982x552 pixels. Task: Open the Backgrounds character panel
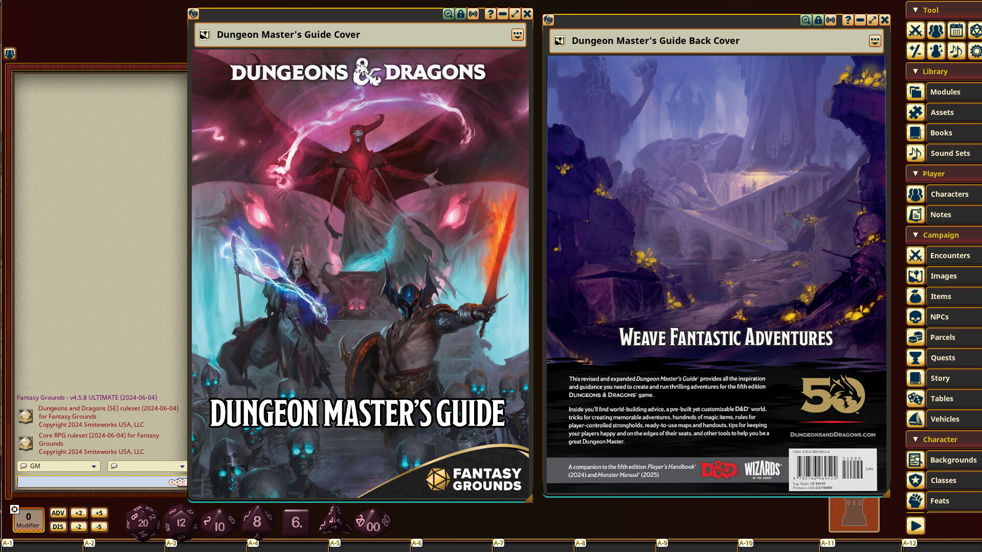click(x=953, y=459)
